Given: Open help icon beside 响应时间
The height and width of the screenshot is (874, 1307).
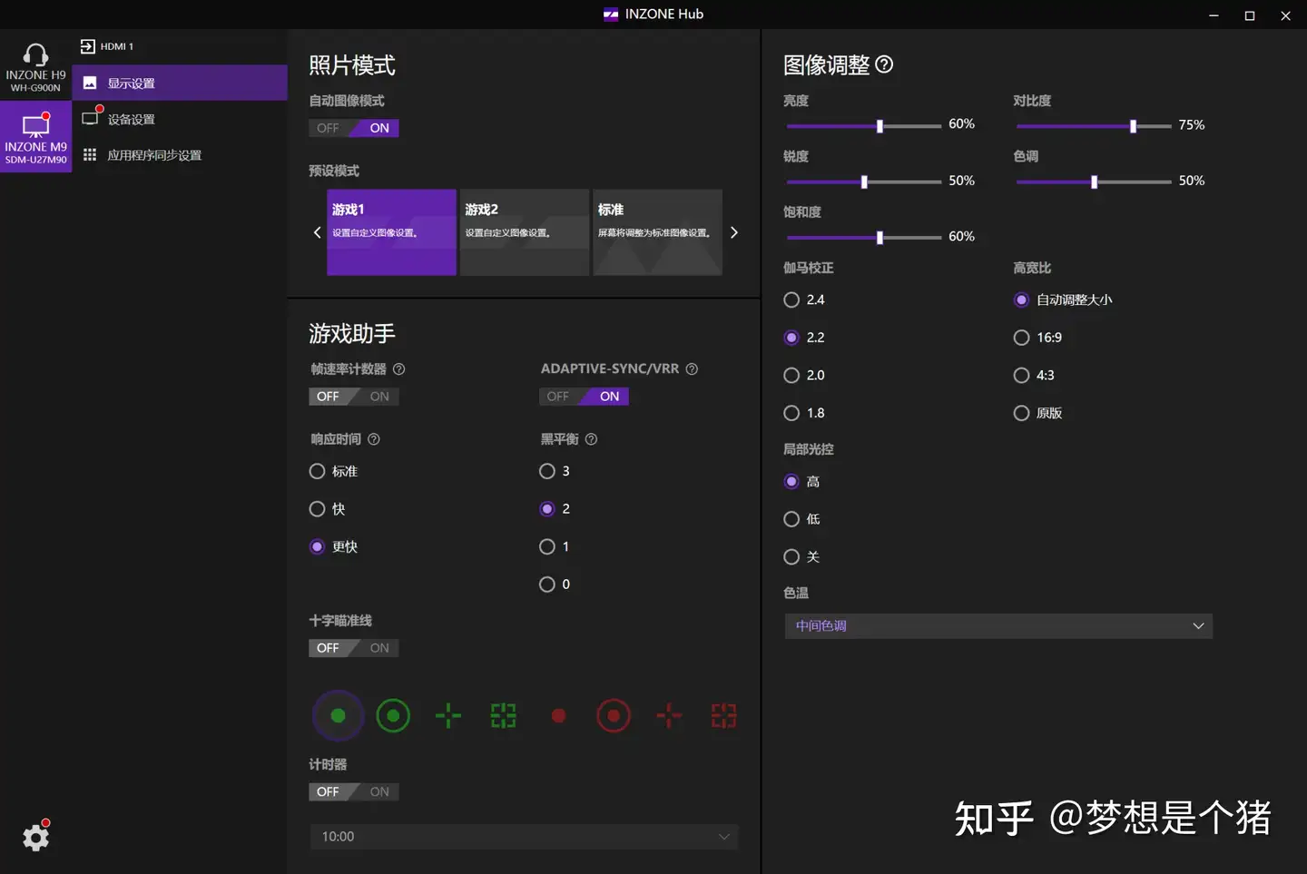Looking at the screenshot, I should pyautogui.click(x=373, y=439).
